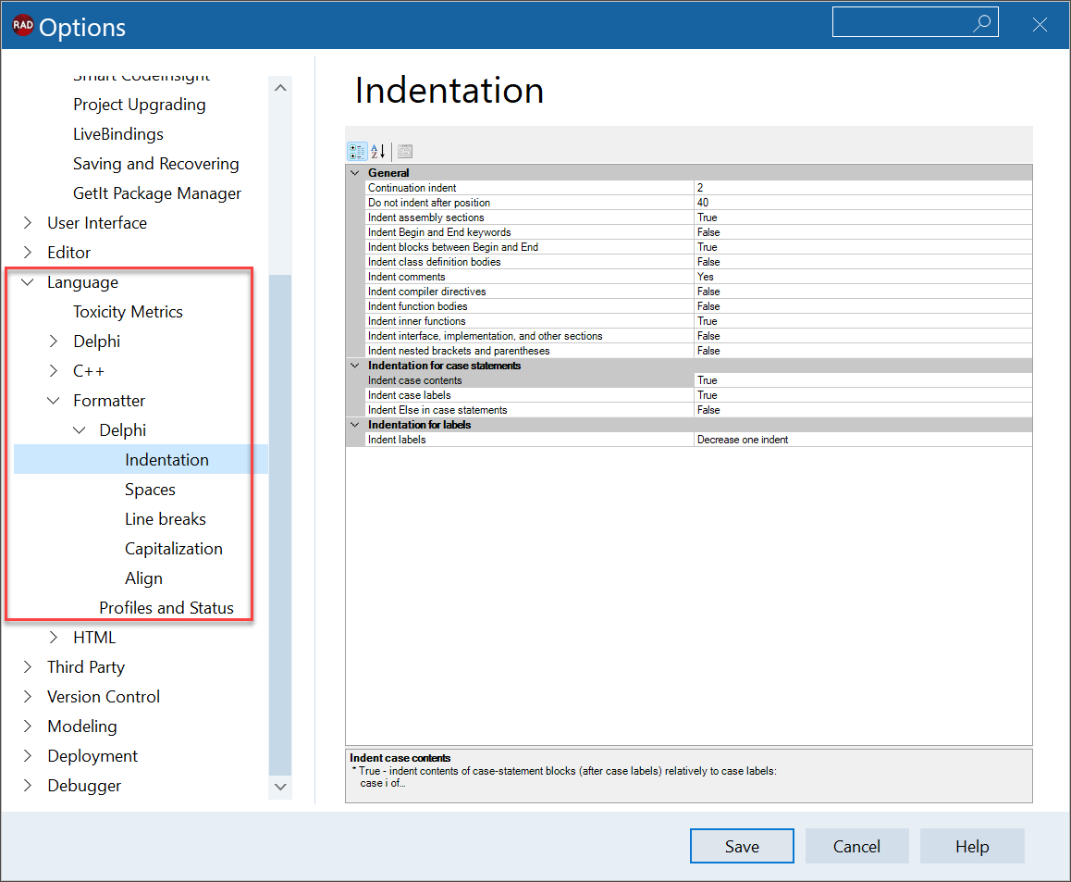Collapse the General property section
The image size is (1071, 882).
(x=355, y=173)
